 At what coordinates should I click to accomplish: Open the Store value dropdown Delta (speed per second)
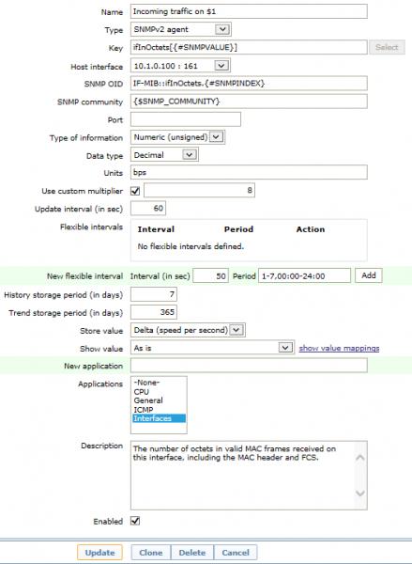(188, 330)
